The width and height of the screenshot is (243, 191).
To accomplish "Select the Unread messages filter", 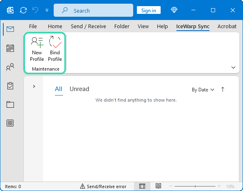I will [x=79, y=89].
